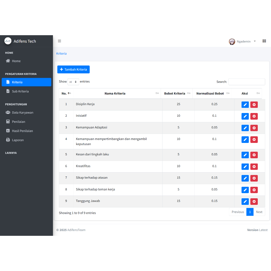The height and width of the screenshot is (271, 271).
Task: Open the Hasil Penilaian page
Action: click(22, 131)
